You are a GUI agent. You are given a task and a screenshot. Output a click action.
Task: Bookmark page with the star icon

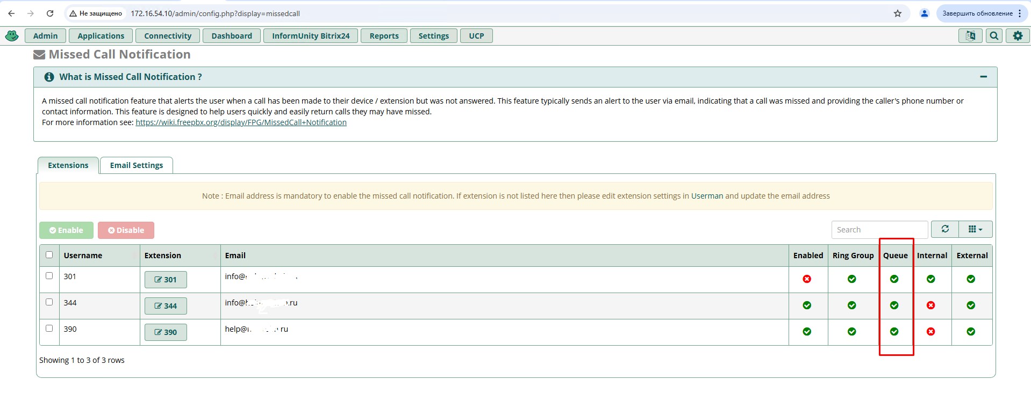(897, 13)
